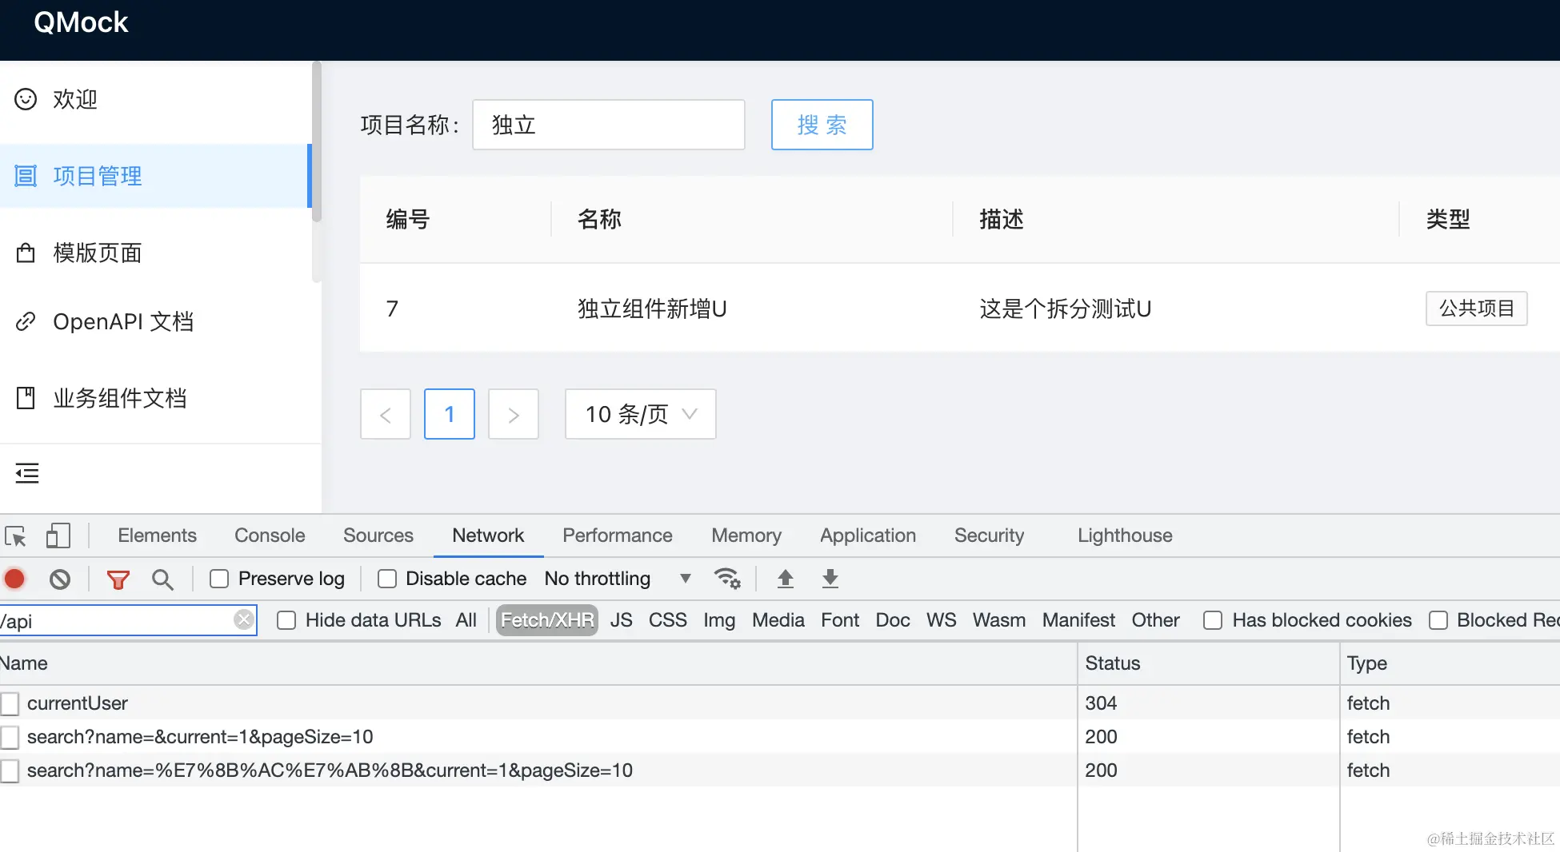
Task: Enable Preserve log checkbox
Action: [x=219, y=579]
